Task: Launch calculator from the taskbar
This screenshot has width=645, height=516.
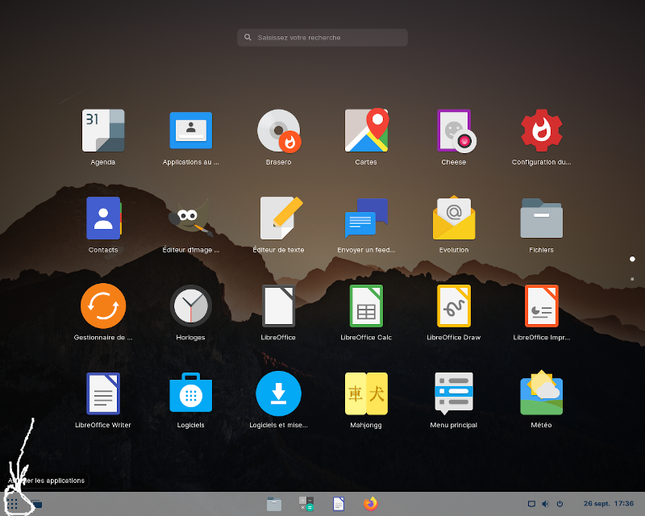Action: pyautogui.click(x=306, y=504)
